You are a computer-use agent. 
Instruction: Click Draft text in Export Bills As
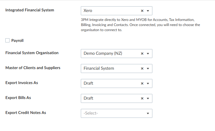(88, 98)
